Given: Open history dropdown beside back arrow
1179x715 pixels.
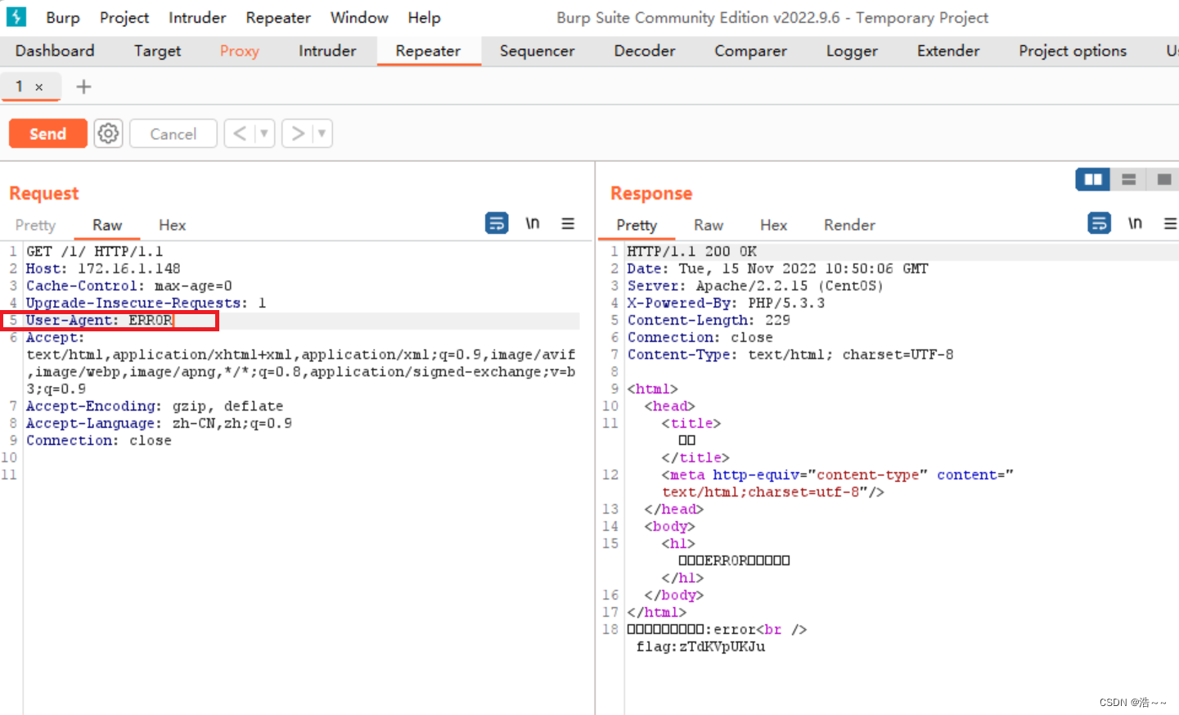Looking at the screenshot, I should click(263, 133).
